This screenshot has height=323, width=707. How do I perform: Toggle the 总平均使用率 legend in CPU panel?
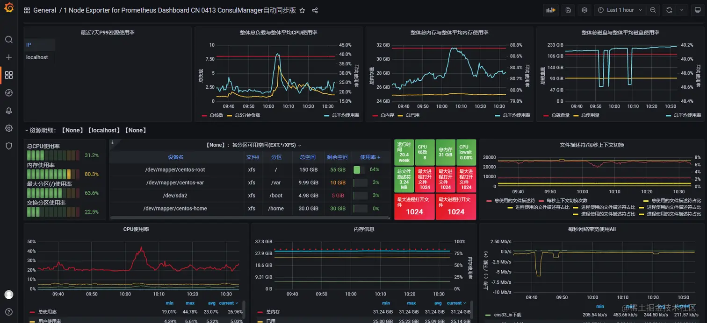pos(341,115)
